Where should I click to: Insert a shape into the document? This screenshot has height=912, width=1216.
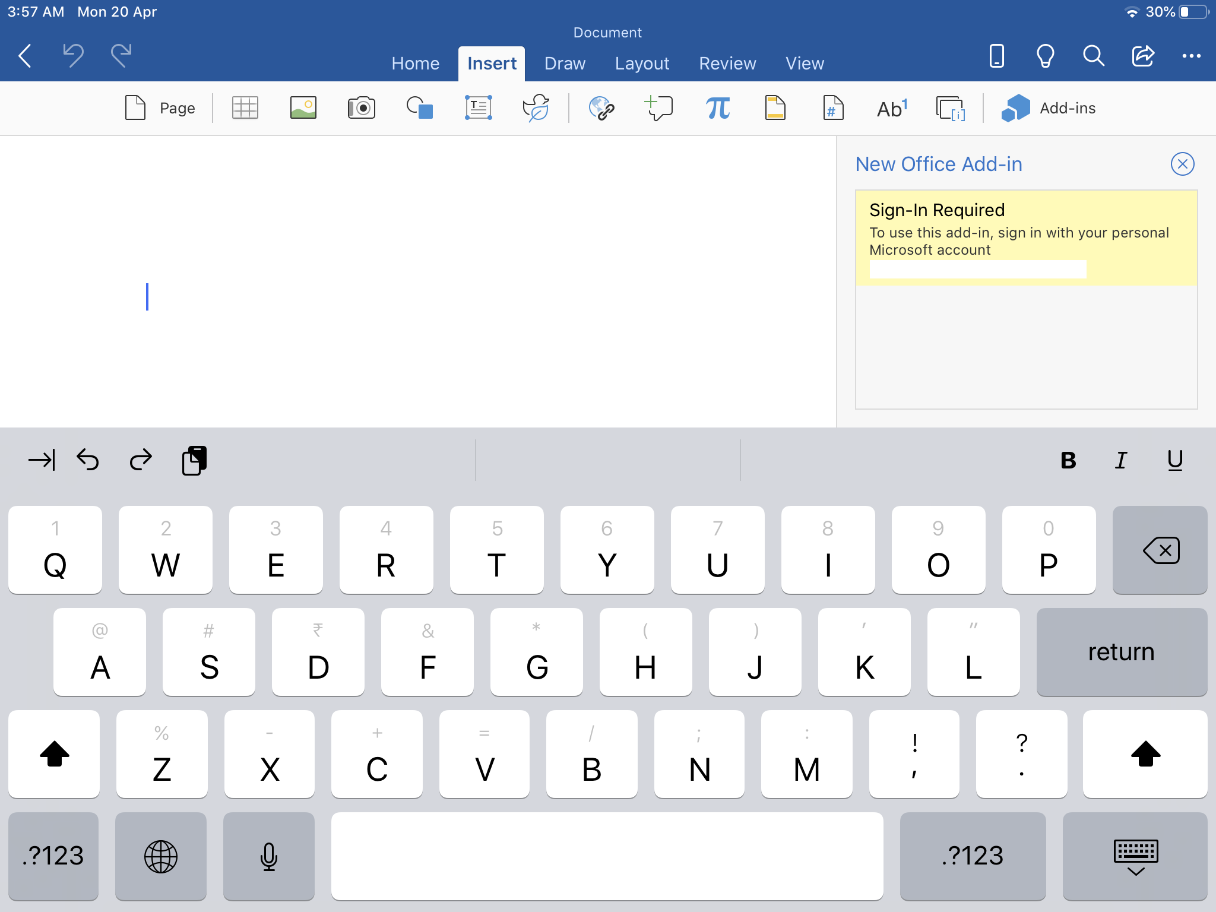[419, 108]
